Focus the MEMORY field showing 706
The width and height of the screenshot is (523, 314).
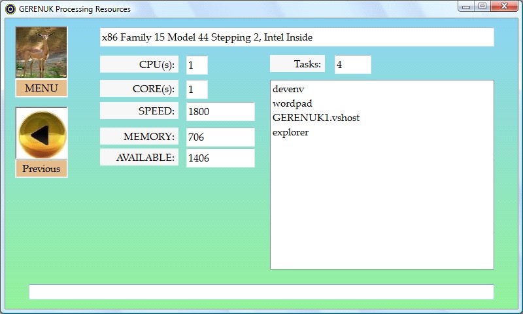(220, 137)
